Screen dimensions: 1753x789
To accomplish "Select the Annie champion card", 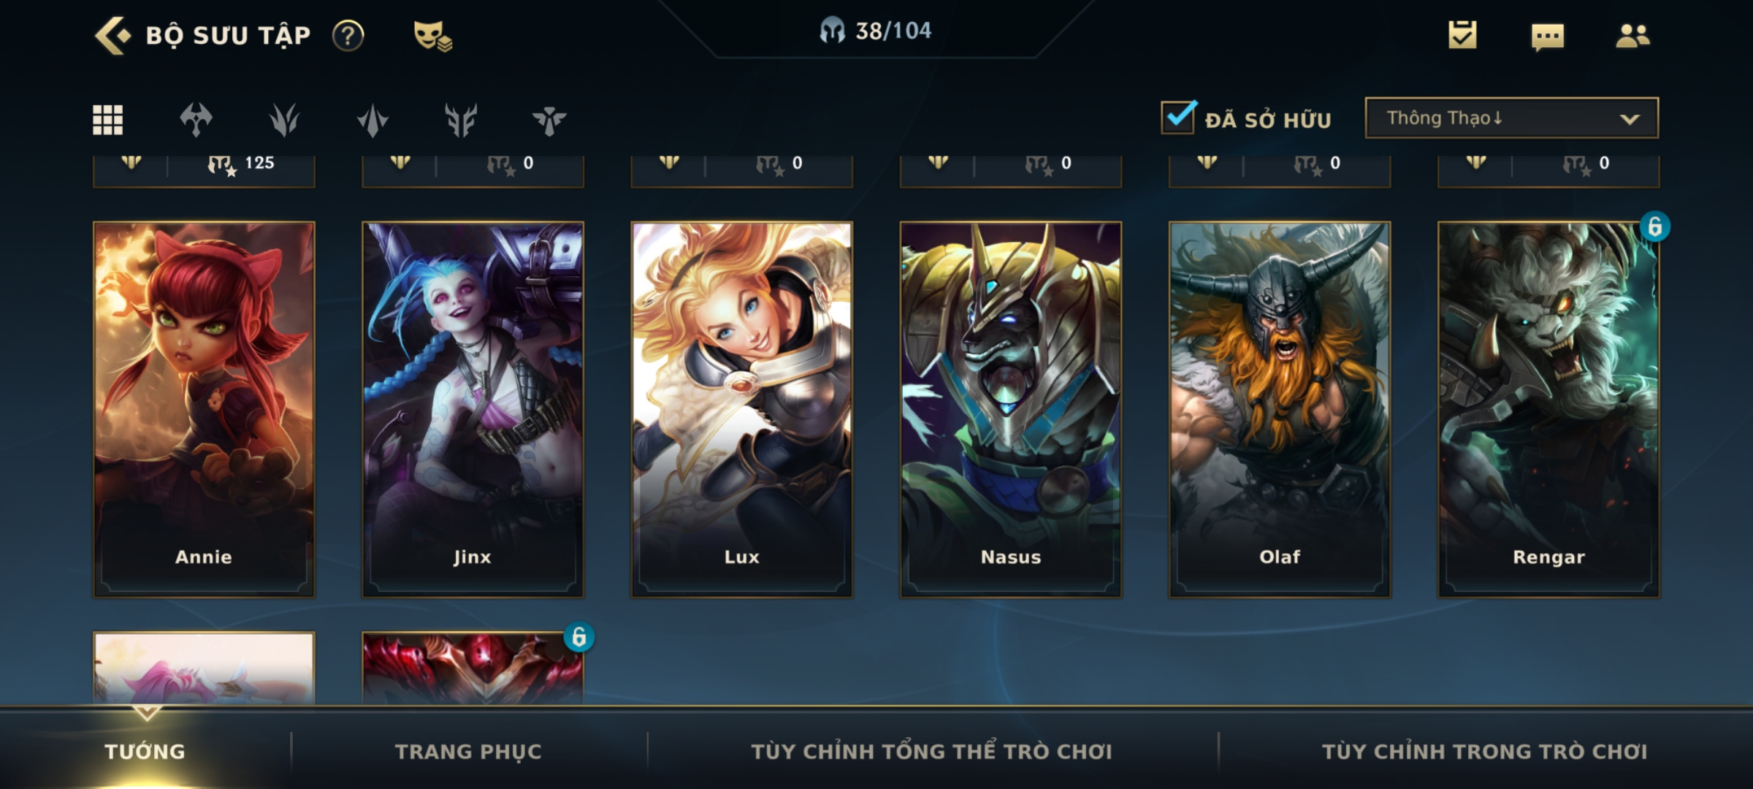I will pos(204,409).
